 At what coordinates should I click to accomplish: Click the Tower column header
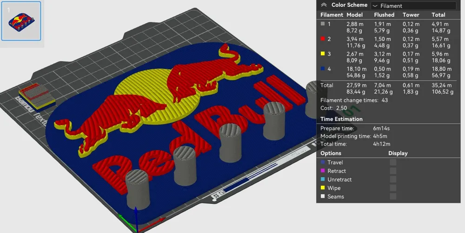(411, 15)
